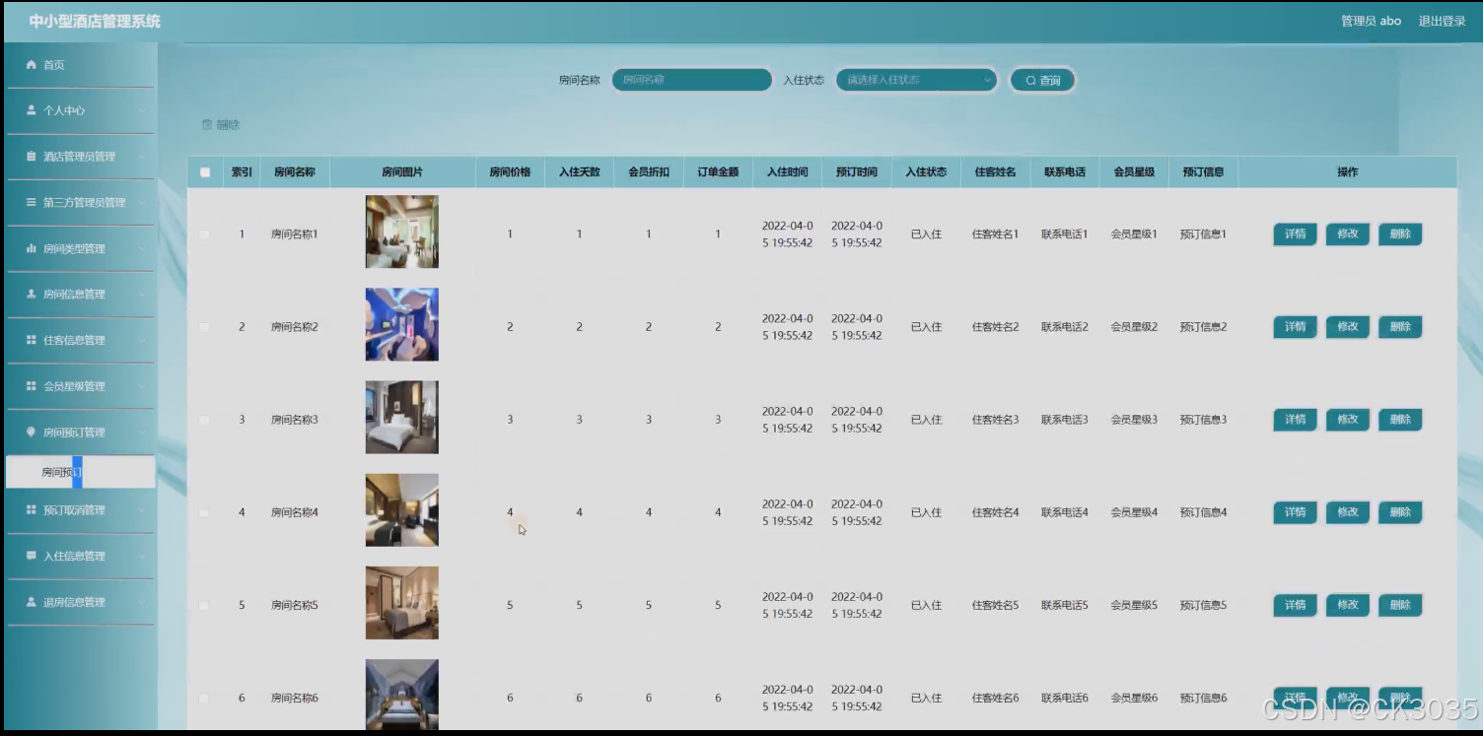Expand the 酒店管理员管理 menu chevron
Viewport: 1483px width, 736px height.
[x=143, y=157]
